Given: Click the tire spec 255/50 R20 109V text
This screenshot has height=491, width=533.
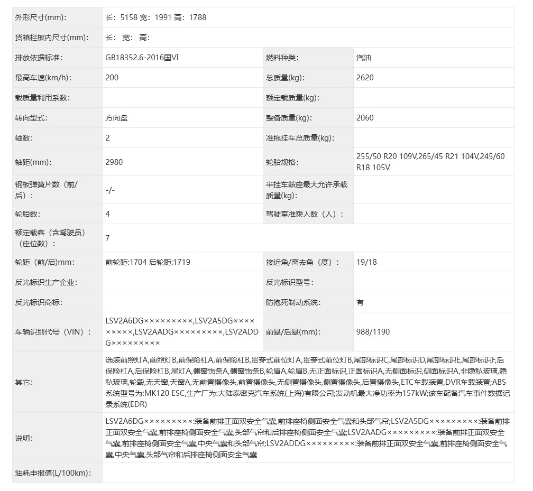Looking at the screenshot, I should point(386,156).
